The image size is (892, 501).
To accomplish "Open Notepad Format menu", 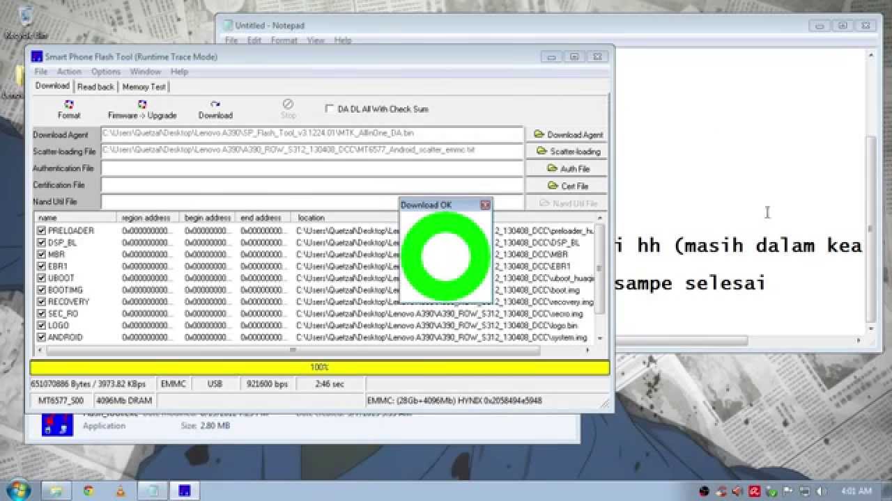I will (x=284, y=40).
